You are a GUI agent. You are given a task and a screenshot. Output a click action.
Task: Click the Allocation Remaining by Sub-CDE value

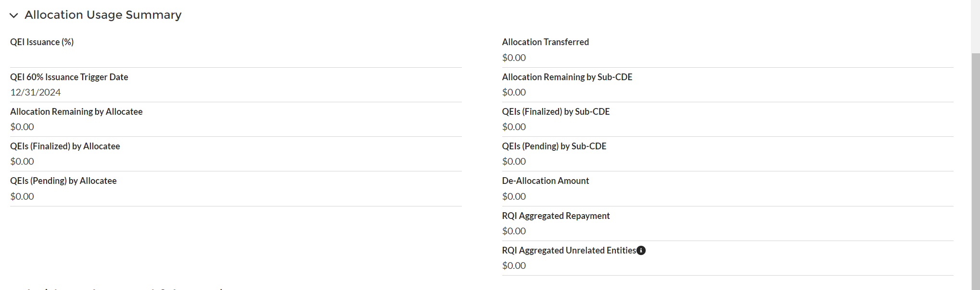[514, 92]
